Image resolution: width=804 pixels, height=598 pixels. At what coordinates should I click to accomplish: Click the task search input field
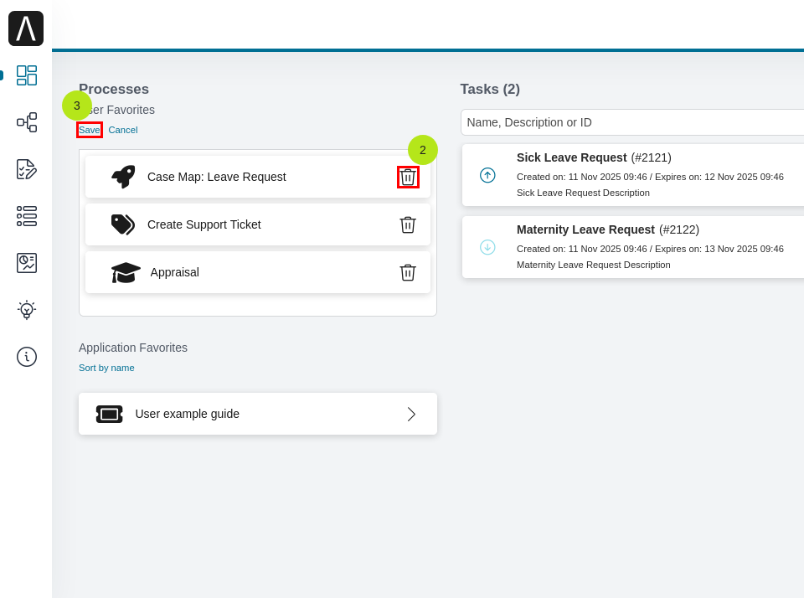click(x=632, y=122)
